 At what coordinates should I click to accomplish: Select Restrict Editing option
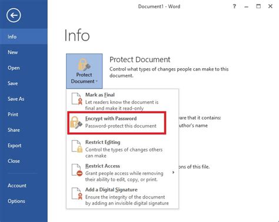(x=122, y=149)
